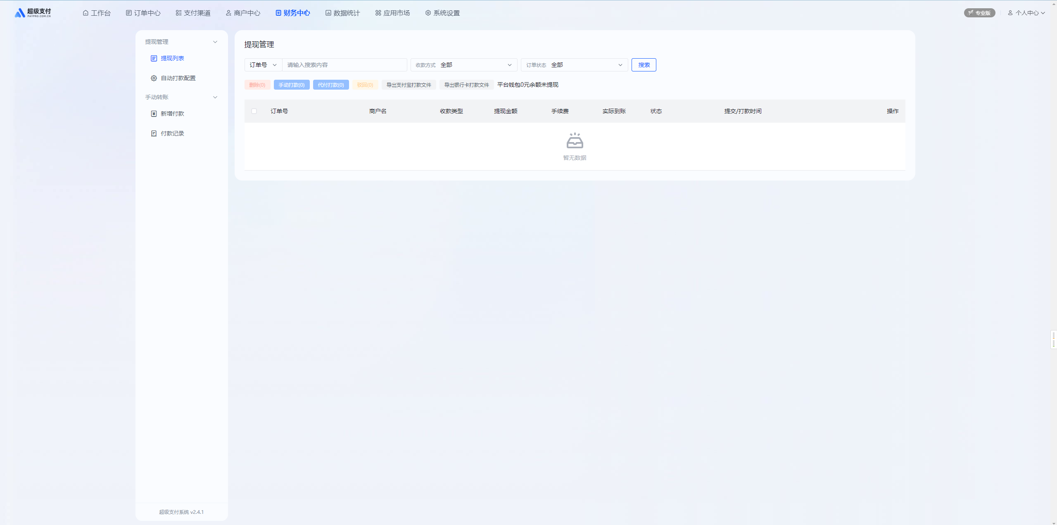Open the 商户中心 menu
1057x525 pixels.
(243, 13)
